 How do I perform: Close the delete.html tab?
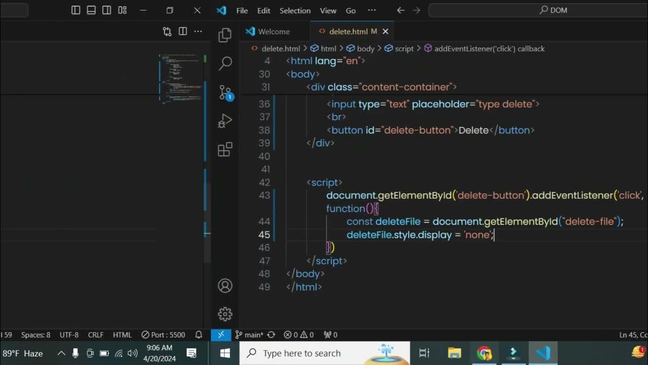point(385,31)
